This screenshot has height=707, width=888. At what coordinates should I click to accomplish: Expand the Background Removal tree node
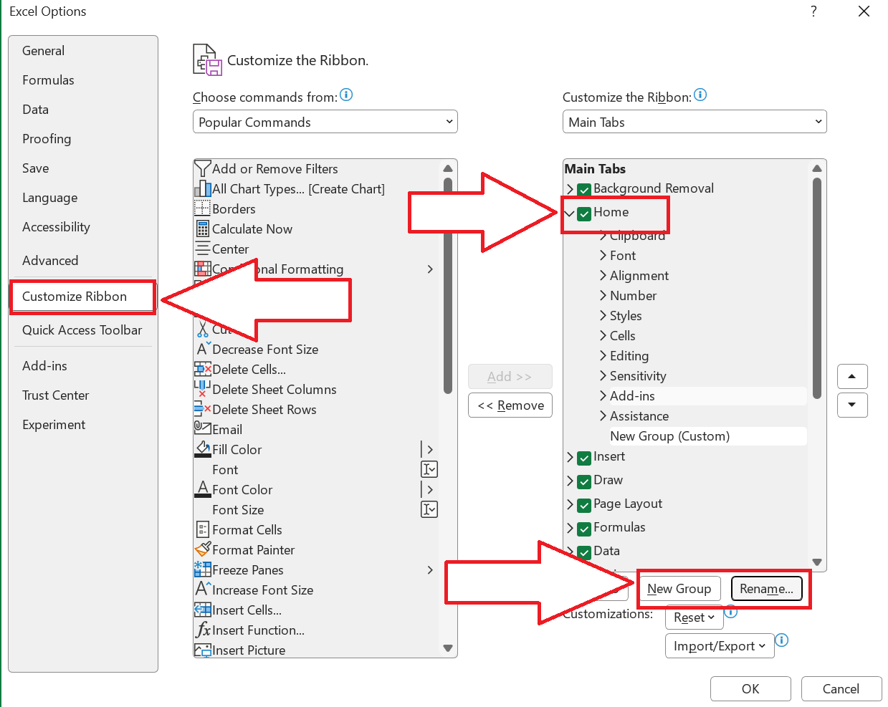[570, 189]
